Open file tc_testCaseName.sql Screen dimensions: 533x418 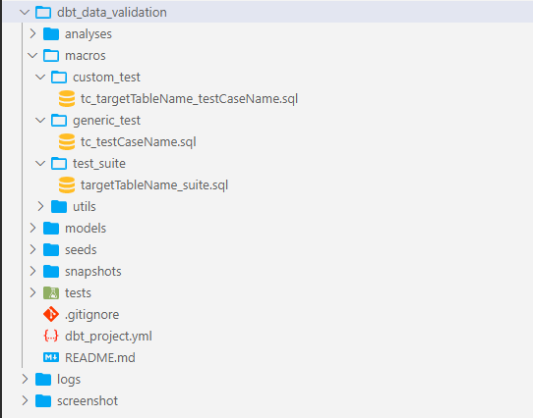[x=139, y=142]
